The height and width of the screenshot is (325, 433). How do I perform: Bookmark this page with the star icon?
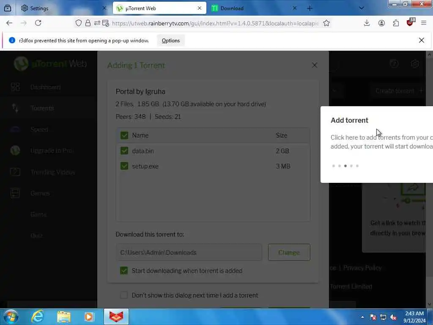[326, 23]
